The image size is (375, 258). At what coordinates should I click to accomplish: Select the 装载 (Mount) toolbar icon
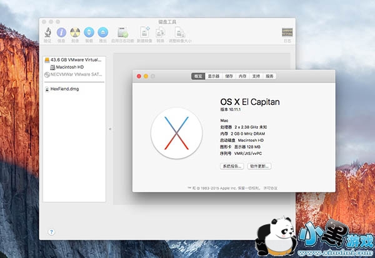click(x=89, y=32)
